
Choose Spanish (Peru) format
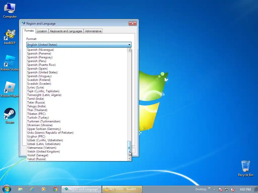77,61
